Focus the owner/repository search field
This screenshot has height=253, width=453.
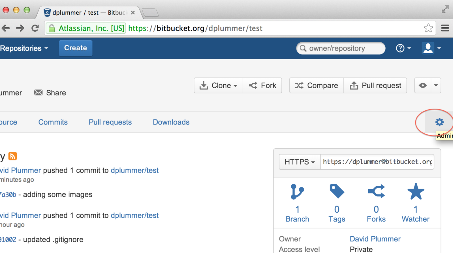point(341,48)
